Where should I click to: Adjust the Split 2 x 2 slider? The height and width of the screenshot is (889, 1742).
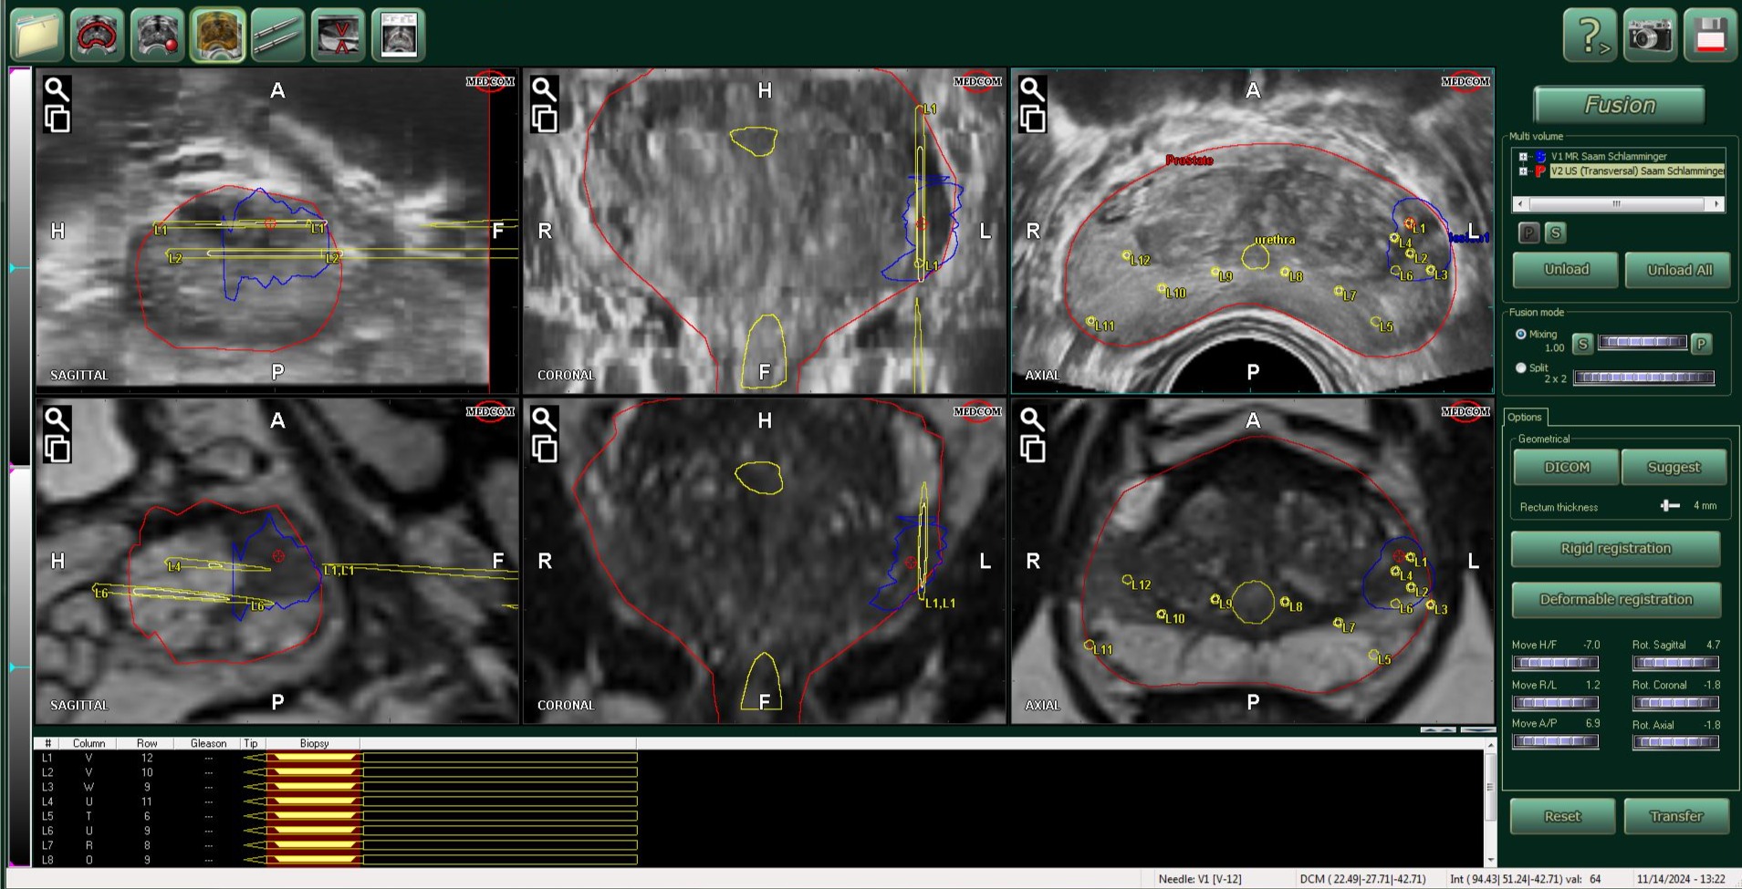tap(1643, 377)
